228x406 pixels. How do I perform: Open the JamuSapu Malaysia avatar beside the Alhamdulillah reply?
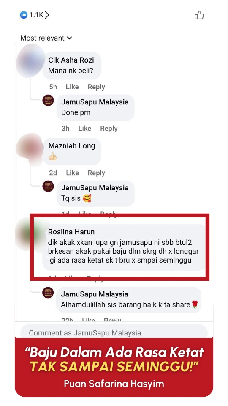click(x=48, y=293)
